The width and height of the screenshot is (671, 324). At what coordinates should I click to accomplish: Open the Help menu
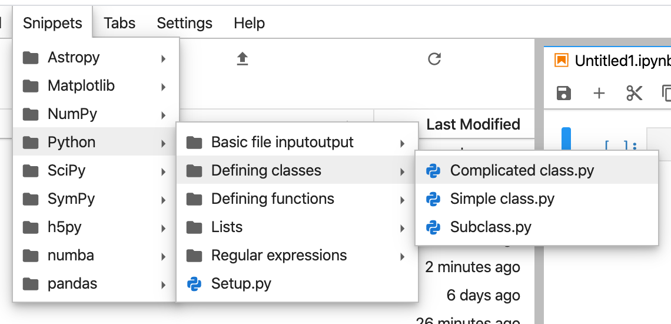tap(249, 23)
